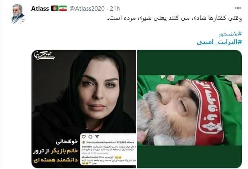Viewport: 248px width, 169px height.
Task: Click the 21h tweet timestamp
Action: click(x=115, y=9)
